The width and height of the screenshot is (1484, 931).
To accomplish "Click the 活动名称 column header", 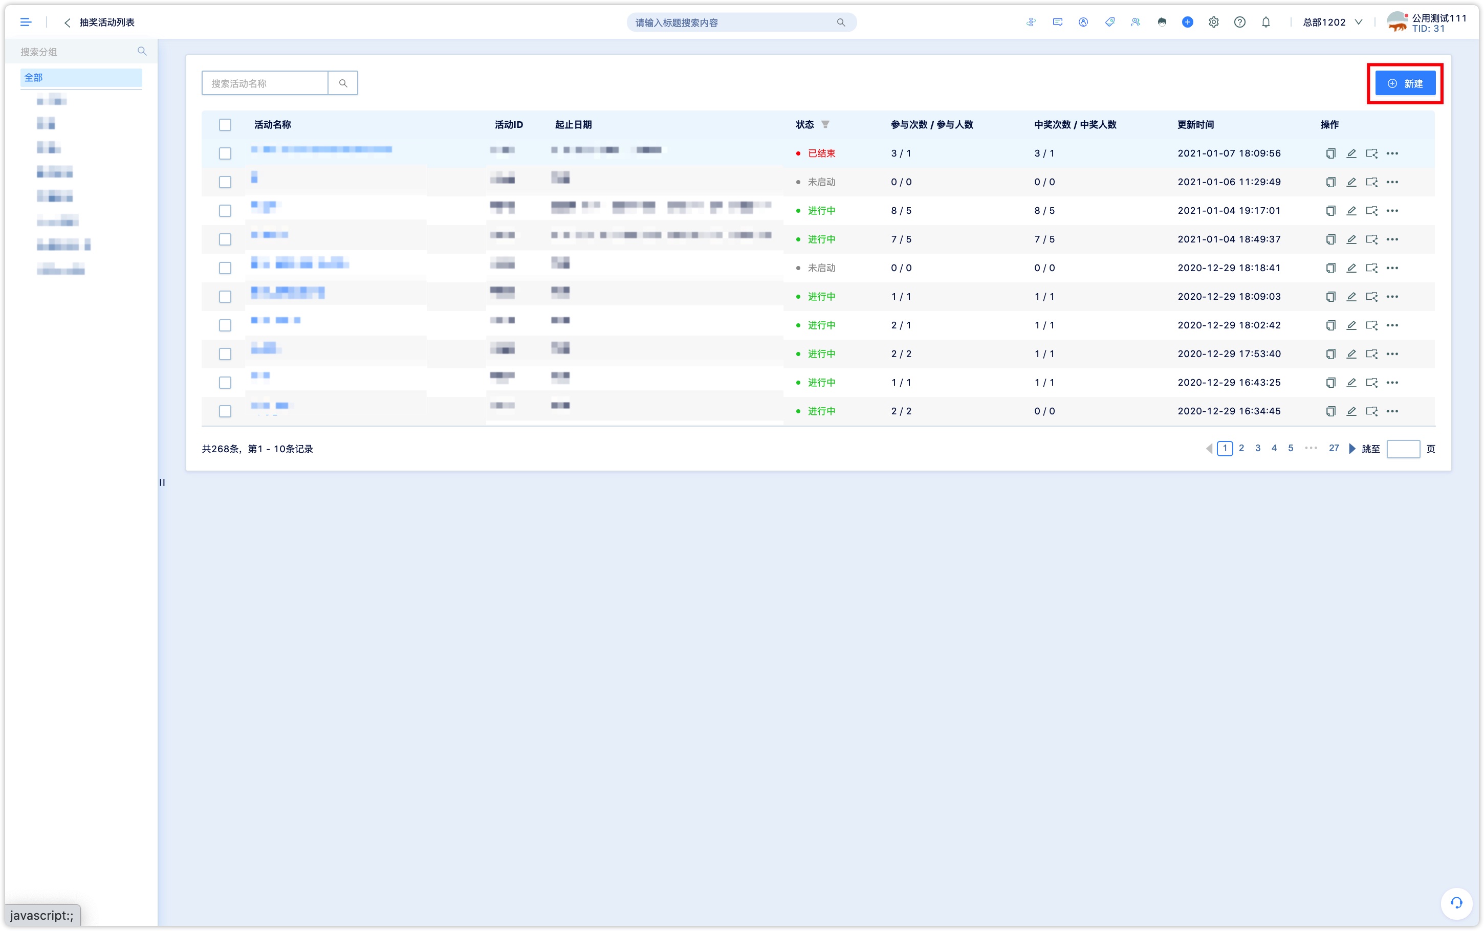I will click(x=273, y=124).
